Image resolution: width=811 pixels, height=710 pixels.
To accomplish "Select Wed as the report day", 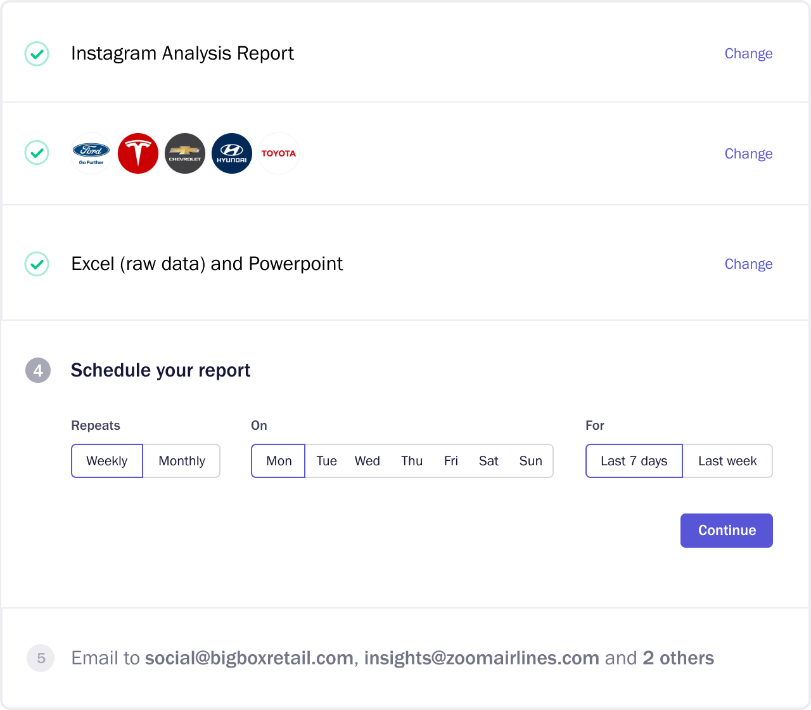I will [367, 461].
